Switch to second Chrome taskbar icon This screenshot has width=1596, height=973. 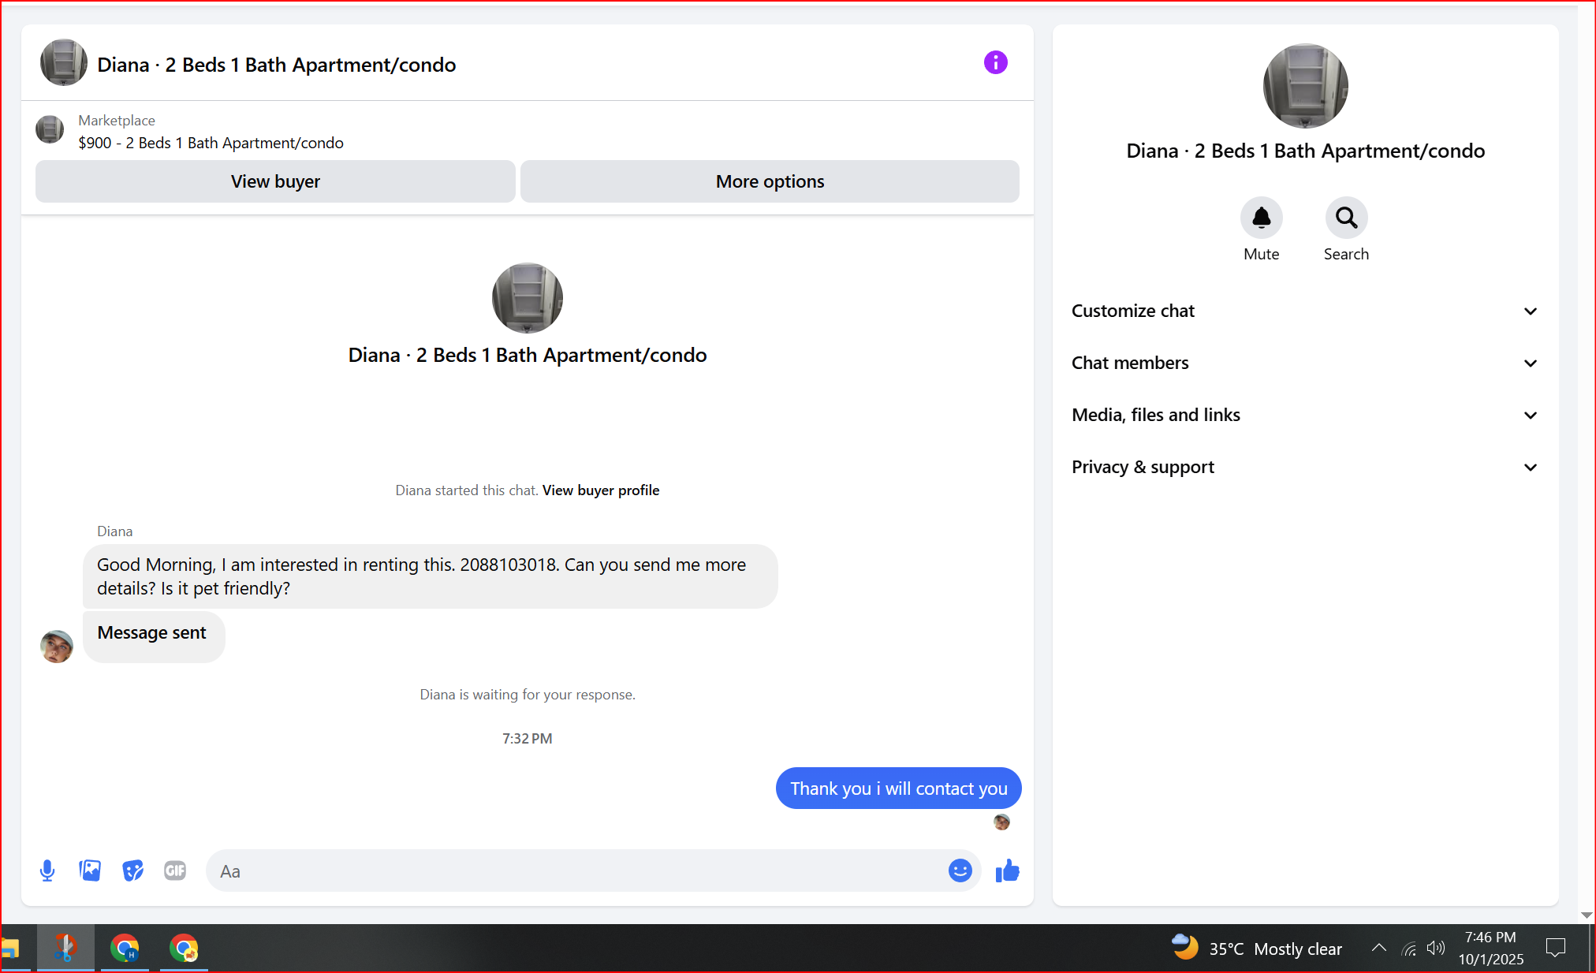(x=184, y=948)
